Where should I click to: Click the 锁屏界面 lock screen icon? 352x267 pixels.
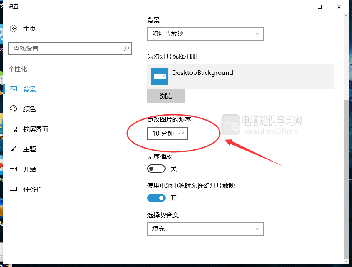click(13, 129)
